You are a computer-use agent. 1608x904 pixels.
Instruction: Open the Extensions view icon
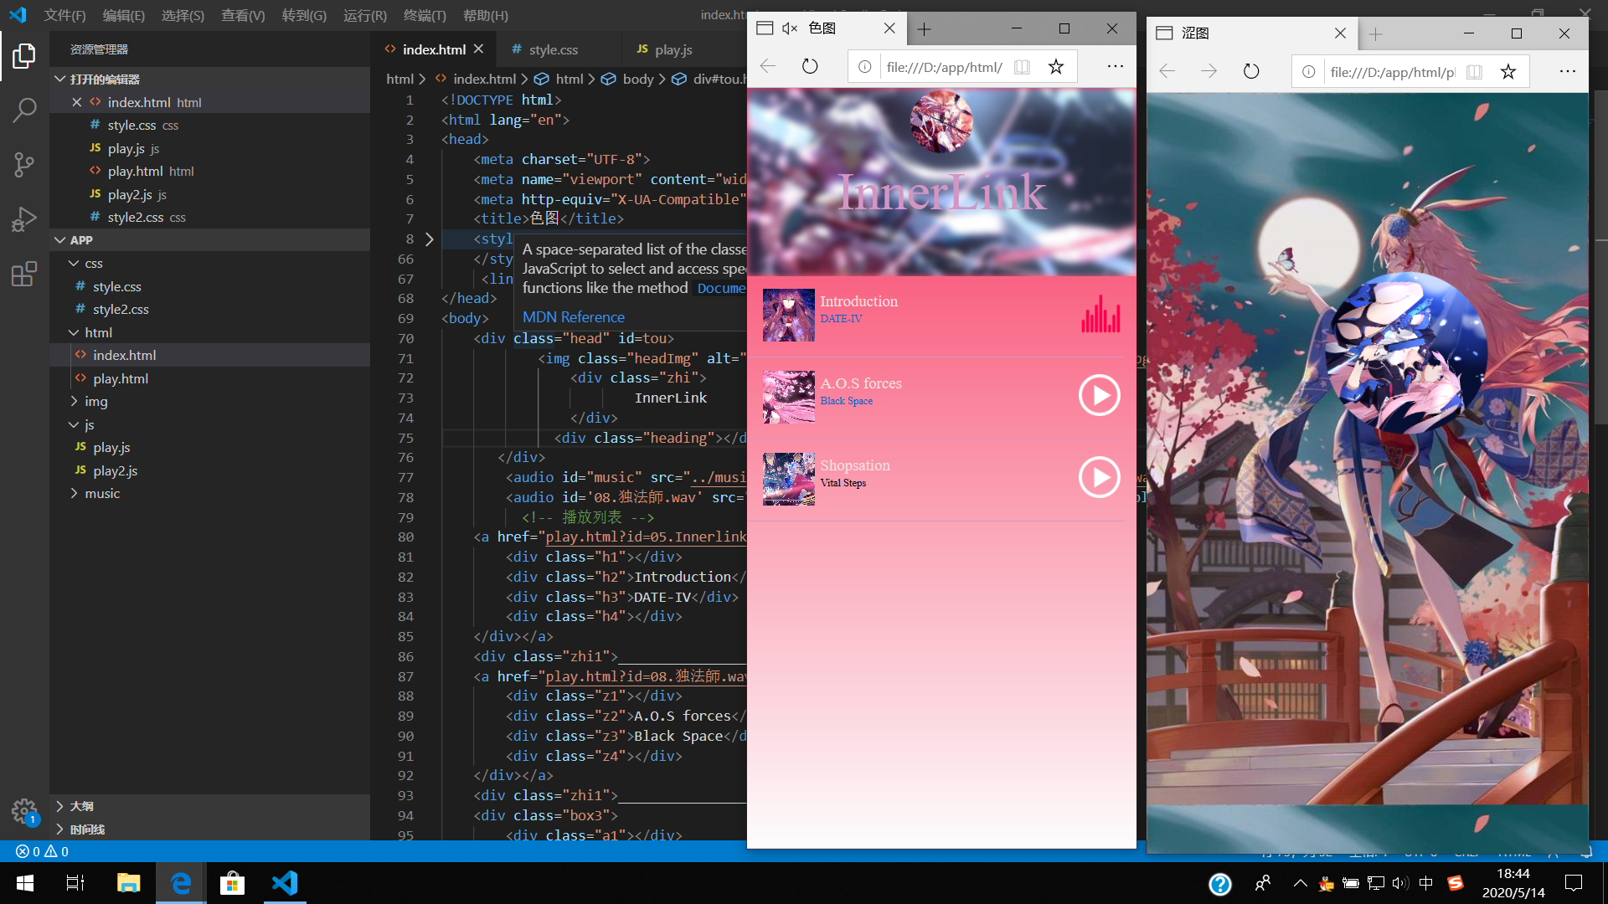point(24,274)
